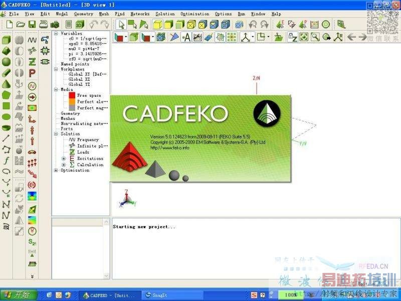This screenshot has height=301, width=401.
Task: Select the Create cylinder tool
Action: point(6,73)
